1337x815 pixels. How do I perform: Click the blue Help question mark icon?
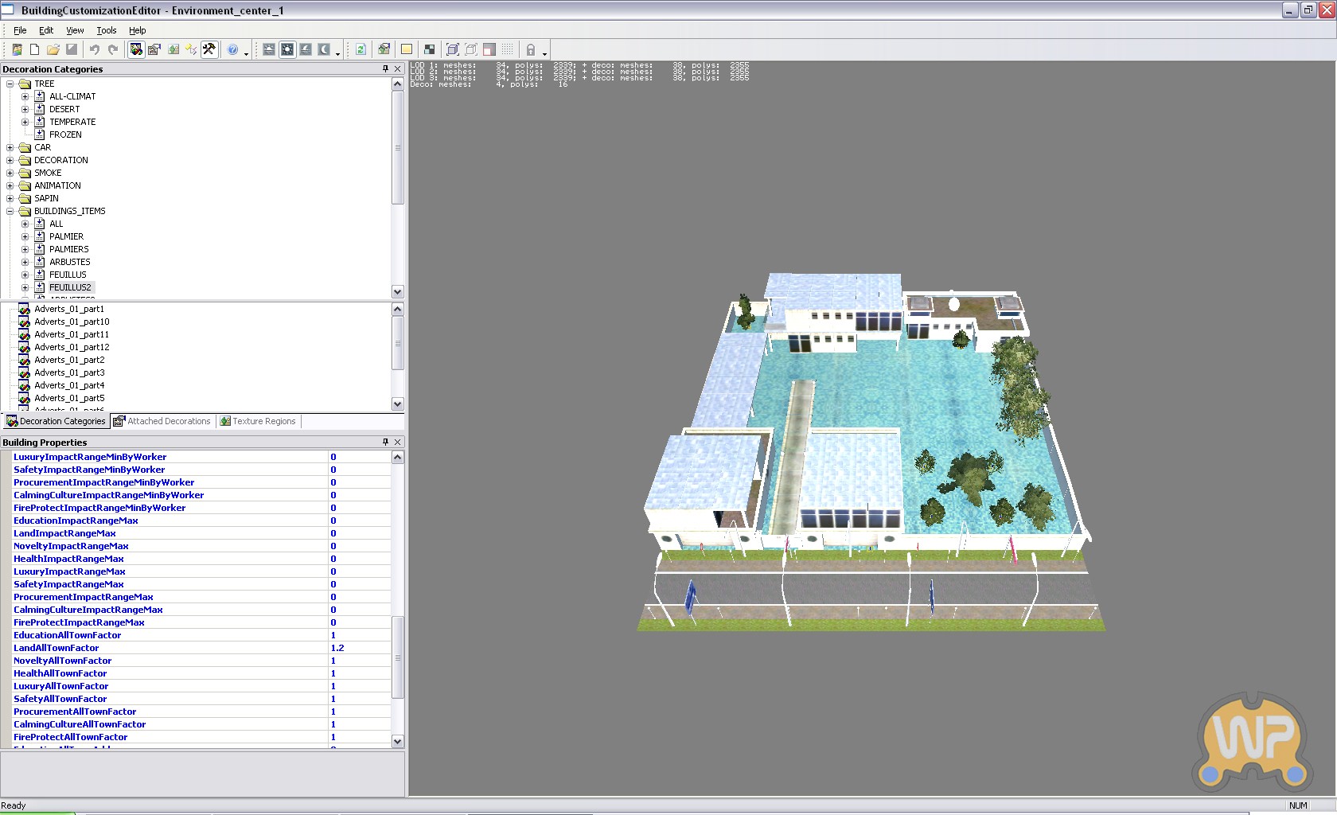click(232, 49)
